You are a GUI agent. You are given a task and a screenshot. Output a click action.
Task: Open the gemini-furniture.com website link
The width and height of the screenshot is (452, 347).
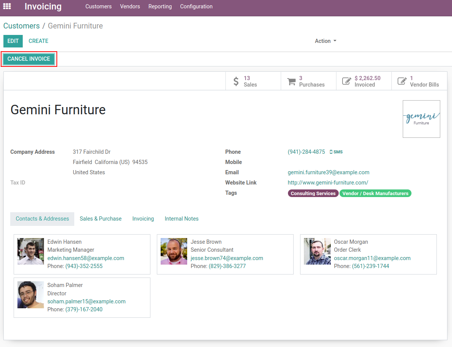[x=328, y=183]
